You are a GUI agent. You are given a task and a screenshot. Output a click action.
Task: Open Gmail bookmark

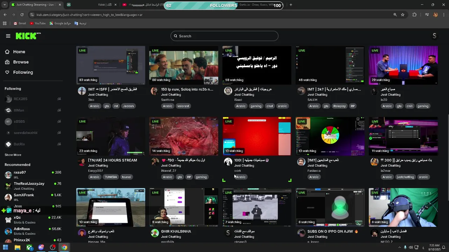pos(20,23)
